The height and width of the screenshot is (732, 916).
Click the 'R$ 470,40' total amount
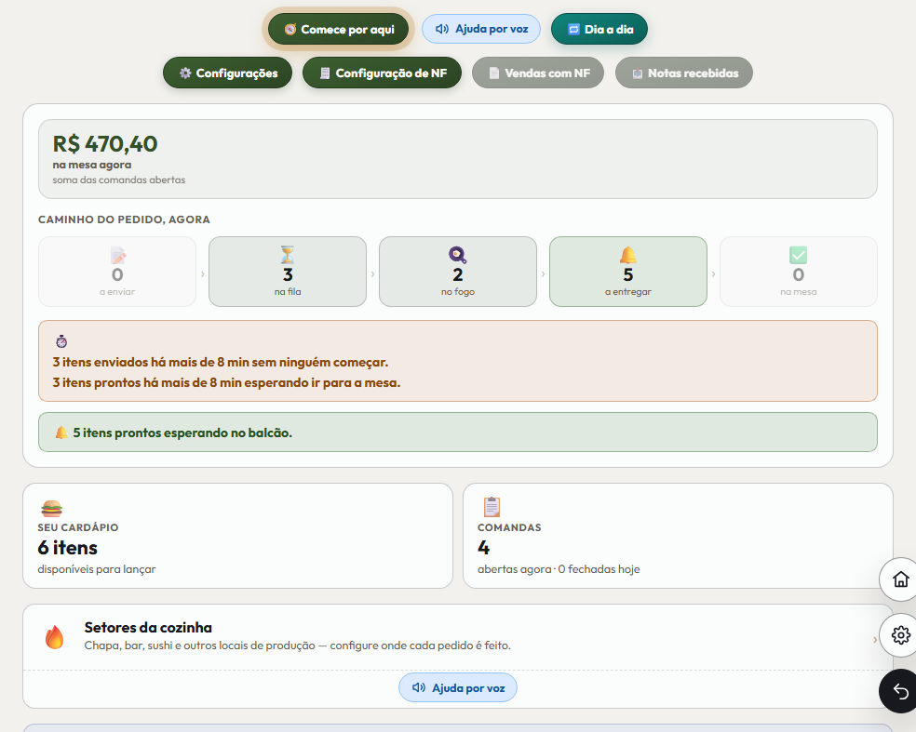(x=105, y=143)
